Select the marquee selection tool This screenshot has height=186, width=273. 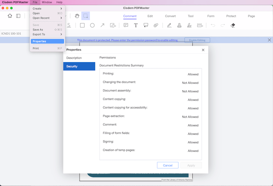click(85, 16)
